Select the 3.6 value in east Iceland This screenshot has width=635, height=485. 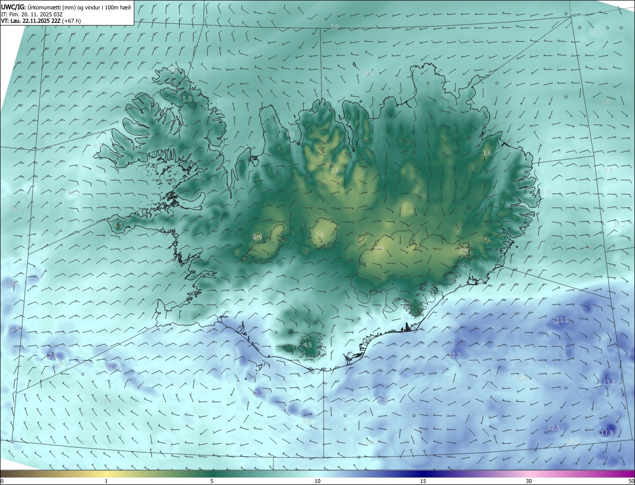click(x=487, y=153)
